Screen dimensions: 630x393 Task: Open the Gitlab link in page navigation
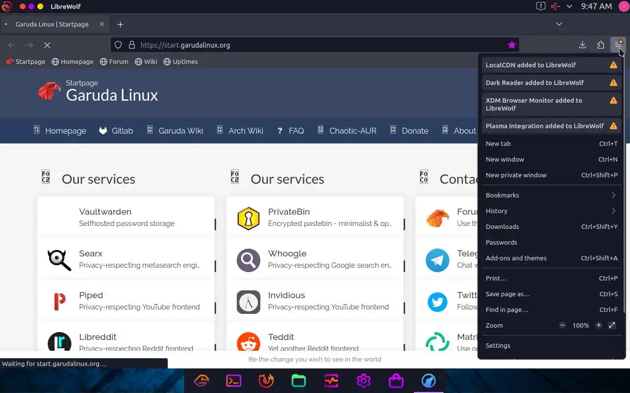(116, 131)
